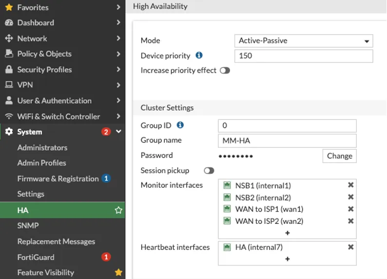Click the System gear icon

[x=9, y=132]
